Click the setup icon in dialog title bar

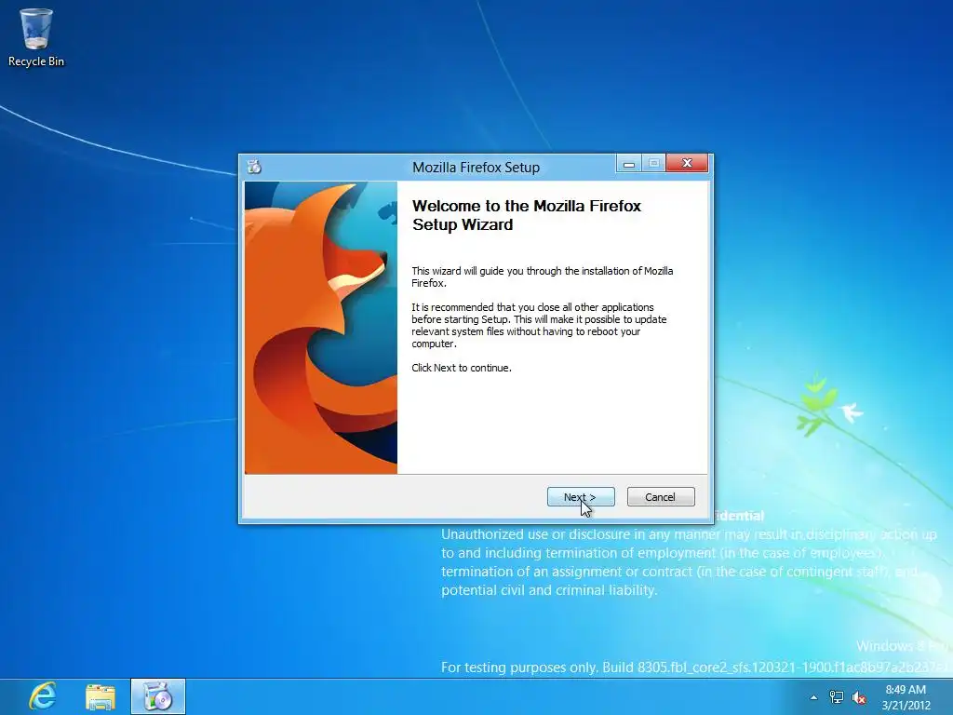pyautogui.click(x=255, y=167)
